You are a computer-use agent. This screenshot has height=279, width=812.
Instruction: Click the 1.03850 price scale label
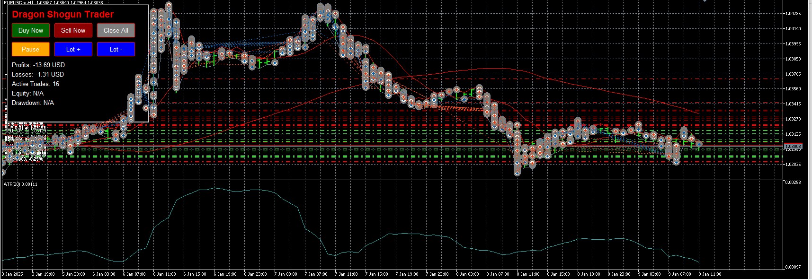793,59
